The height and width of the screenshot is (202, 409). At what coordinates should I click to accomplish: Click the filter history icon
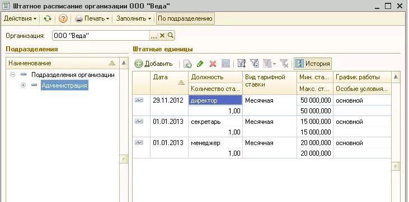point(267,64)
